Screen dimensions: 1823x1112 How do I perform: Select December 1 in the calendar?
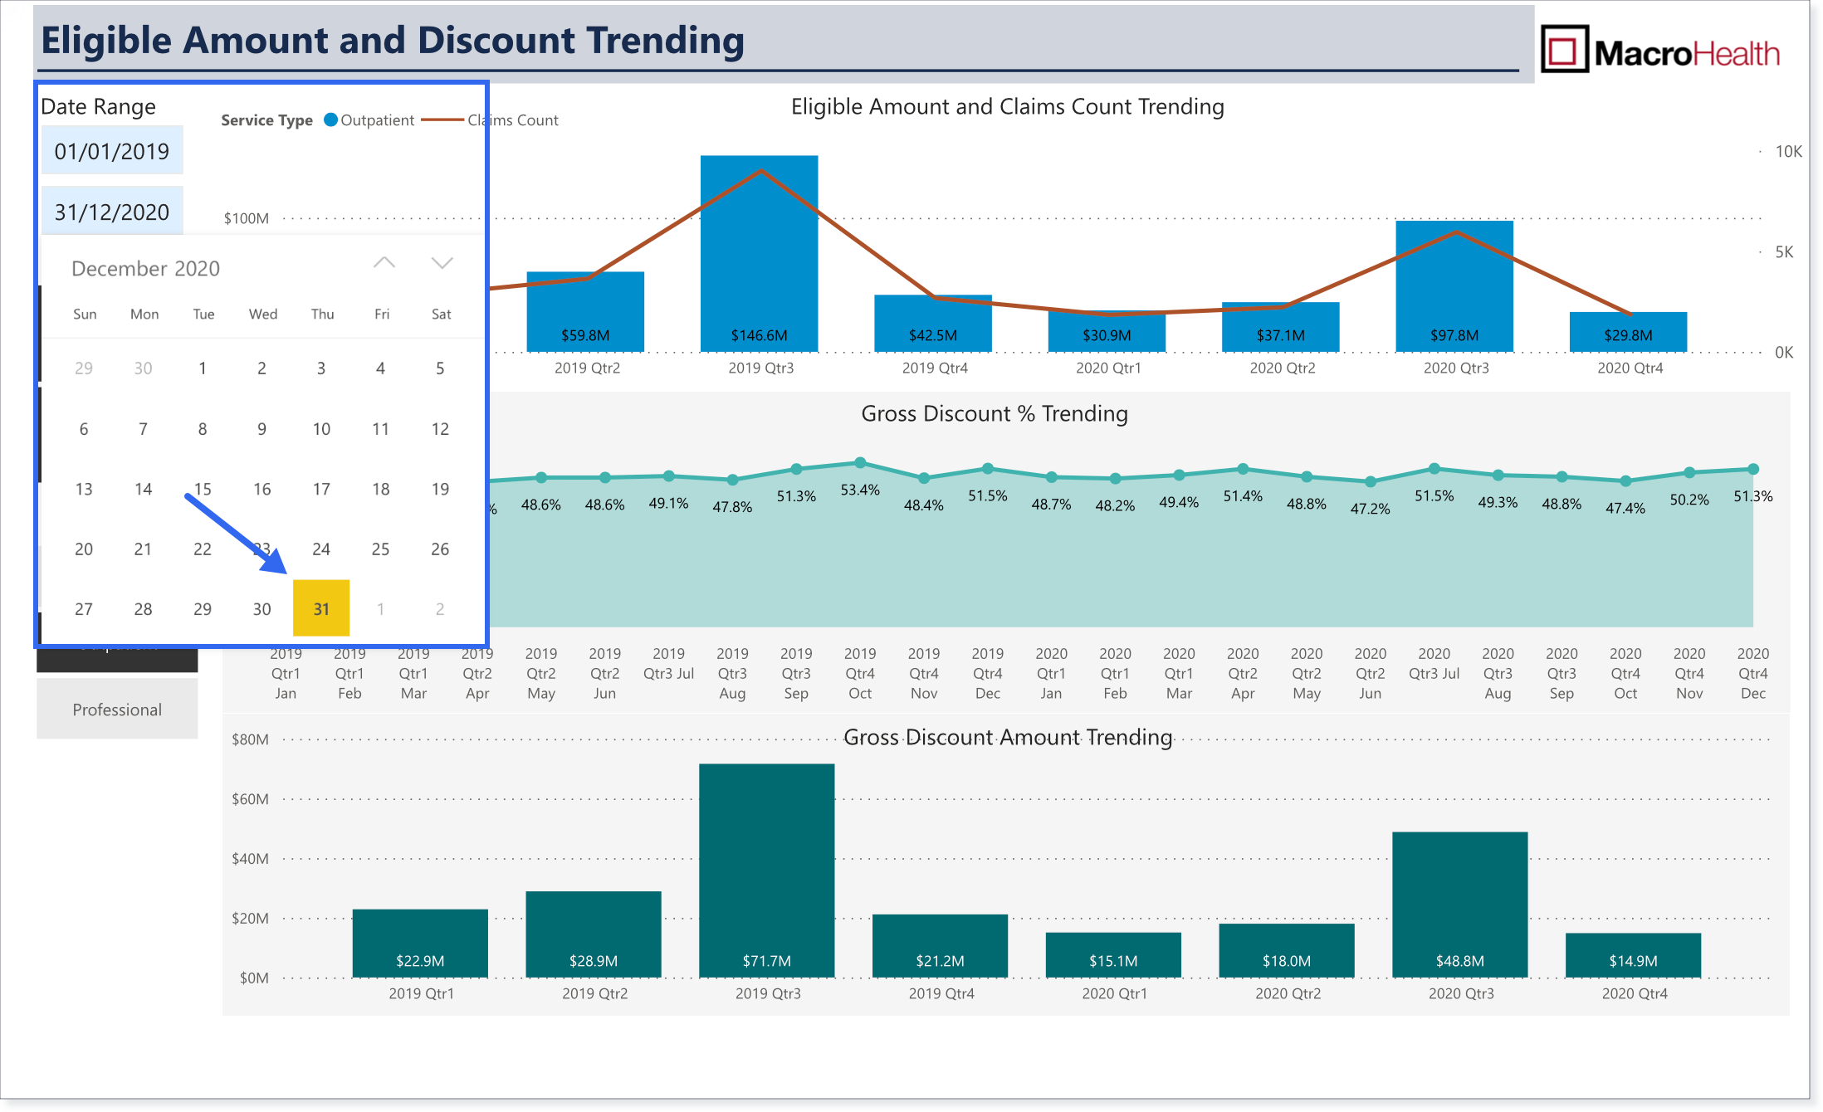203,368
